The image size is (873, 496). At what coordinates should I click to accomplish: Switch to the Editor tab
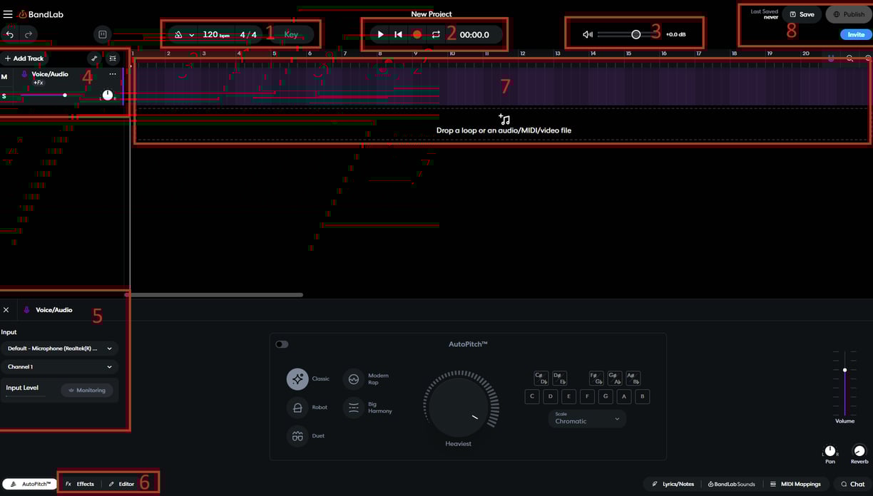[x=121, y=484]
